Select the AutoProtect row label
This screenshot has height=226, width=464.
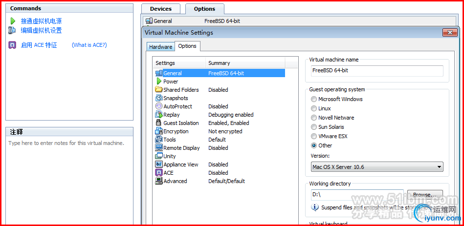pyautogui.click(x=178, y=106)
